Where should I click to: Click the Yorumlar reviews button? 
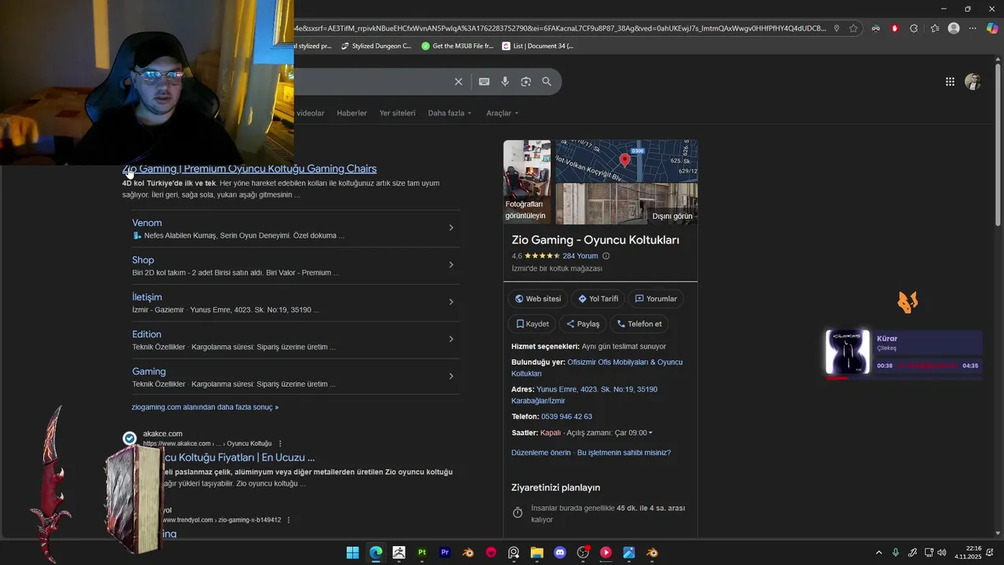pyautogui.click(x=656, y=299)
